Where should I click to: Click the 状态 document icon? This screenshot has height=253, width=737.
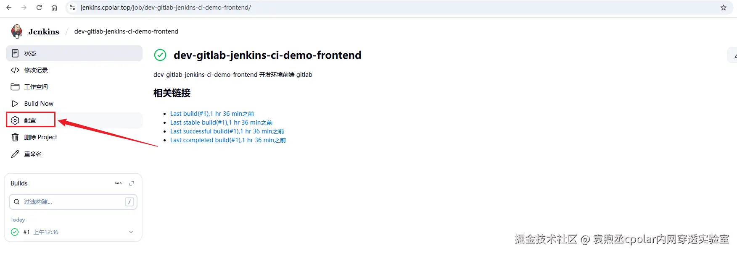[x=15, y=53]
